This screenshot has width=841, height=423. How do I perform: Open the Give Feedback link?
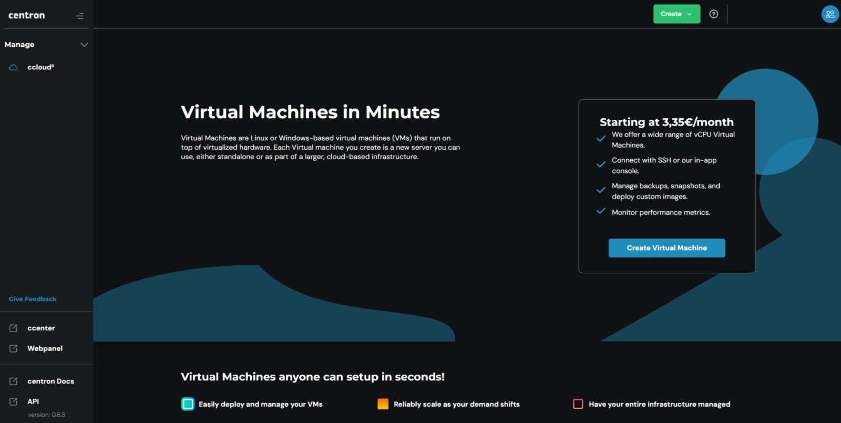coord(33,299)
